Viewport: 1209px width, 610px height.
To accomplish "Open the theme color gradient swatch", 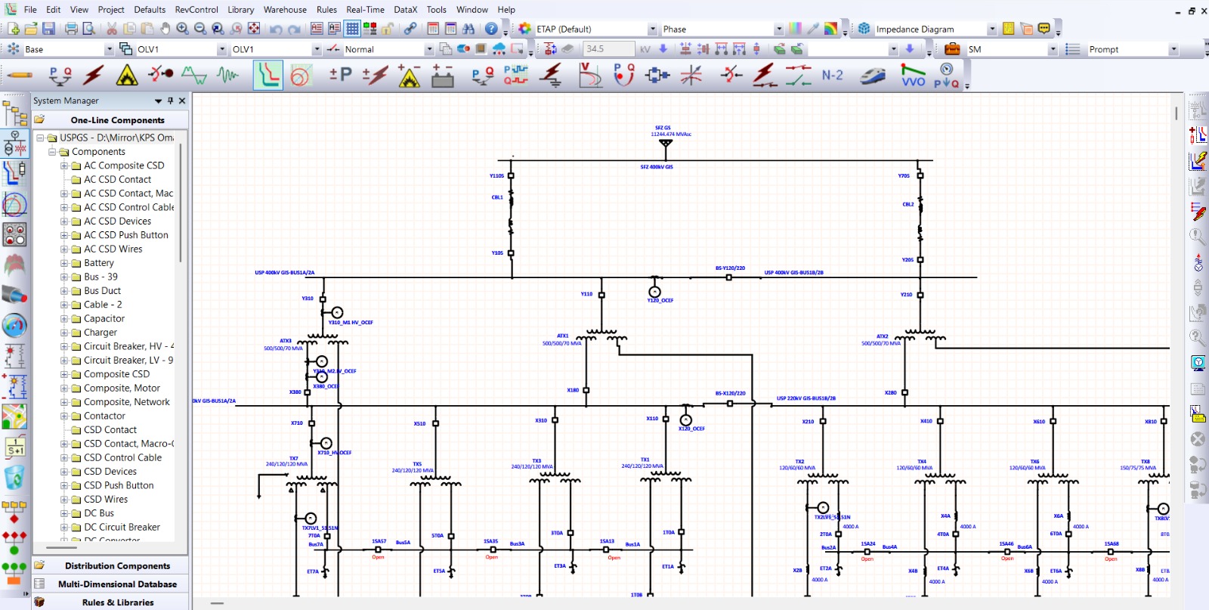I will click(x=795, y=29).
